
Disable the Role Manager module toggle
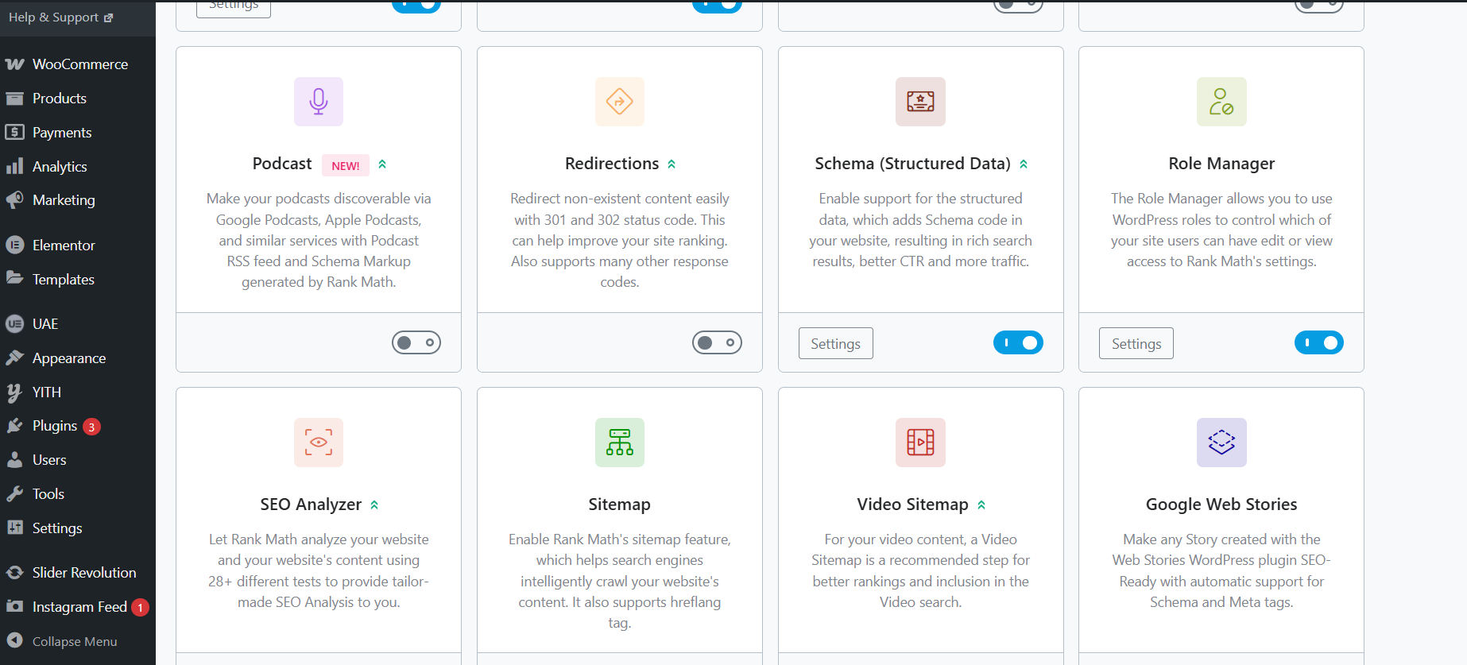pos(1319,342)
